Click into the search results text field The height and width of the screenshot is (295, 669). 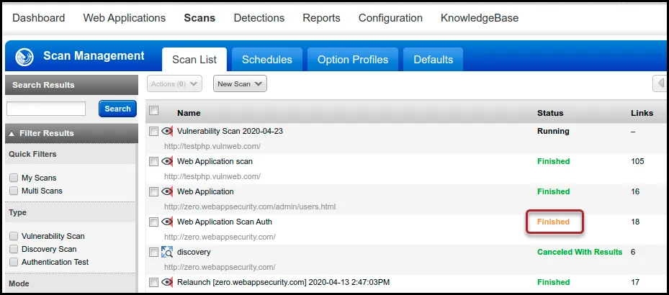tap(46, 109)
